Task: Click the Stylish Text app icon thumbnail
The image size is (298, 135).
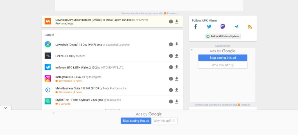Action: pos(48,101)
